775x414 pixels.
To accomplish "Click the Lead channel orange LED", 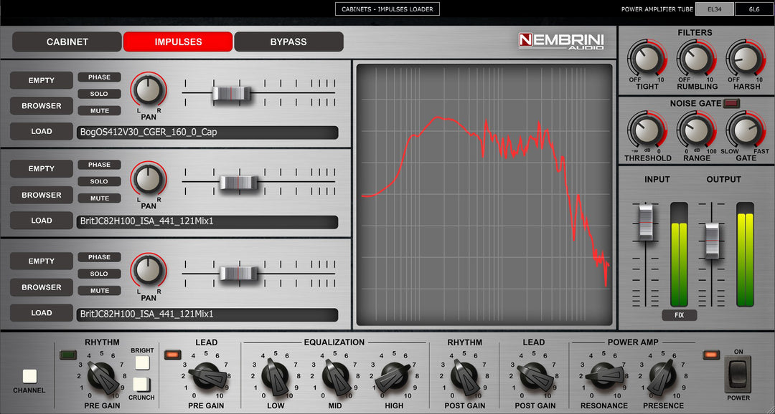I will coord(172,355).
